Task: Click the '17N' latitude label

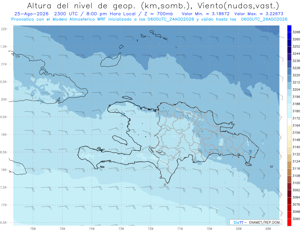Action: pos(4,205)
